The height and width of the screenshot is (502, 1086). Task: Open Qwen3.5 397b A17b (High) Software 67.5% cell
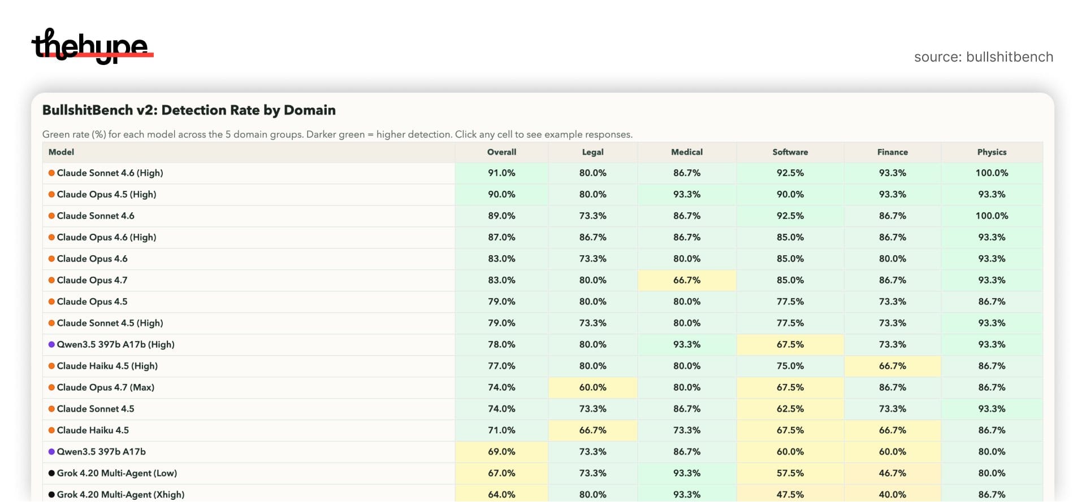tap(790, 345)
